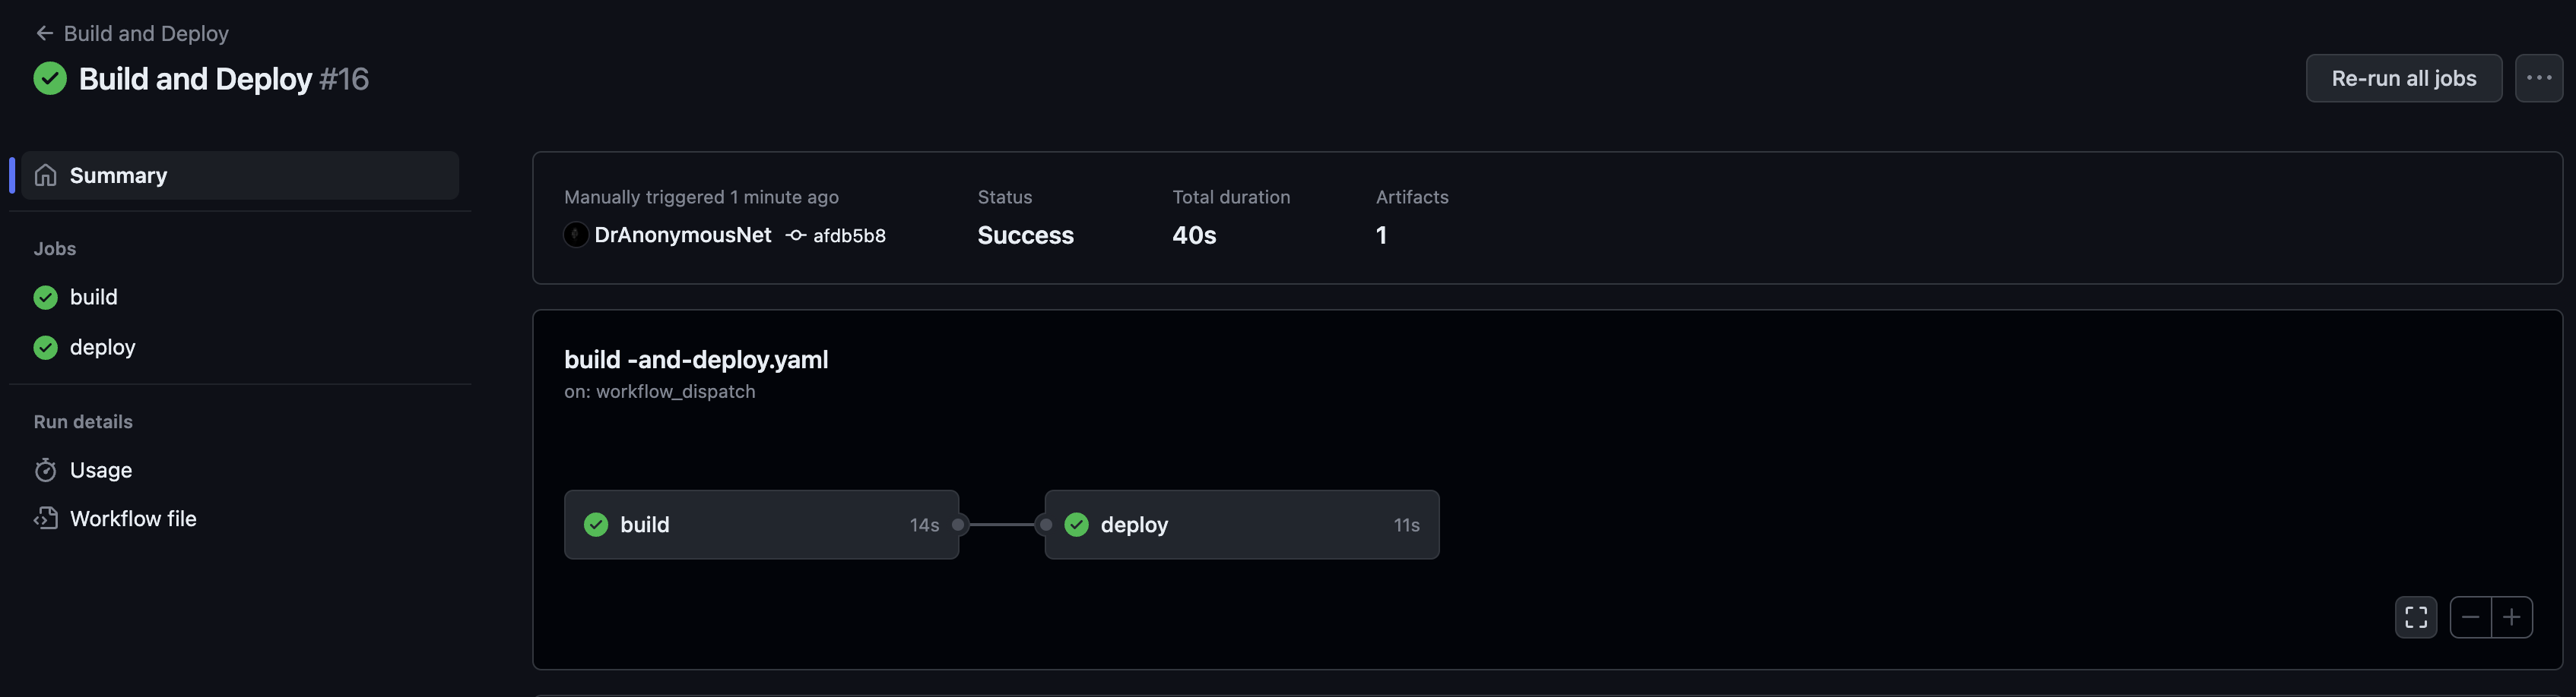Click the Artifacts count number

(1381, 235)
